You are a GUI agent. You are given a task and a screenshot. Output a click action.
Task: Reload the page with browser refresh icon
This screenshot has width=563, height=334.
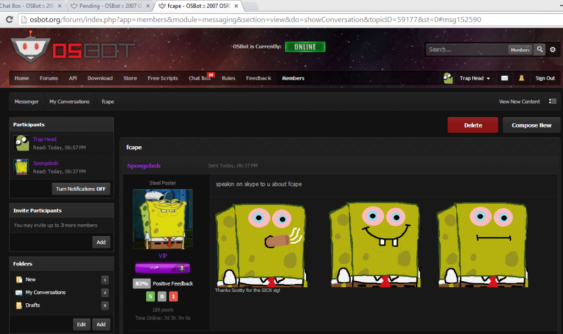pyautogui.click(x=9, y=20)
